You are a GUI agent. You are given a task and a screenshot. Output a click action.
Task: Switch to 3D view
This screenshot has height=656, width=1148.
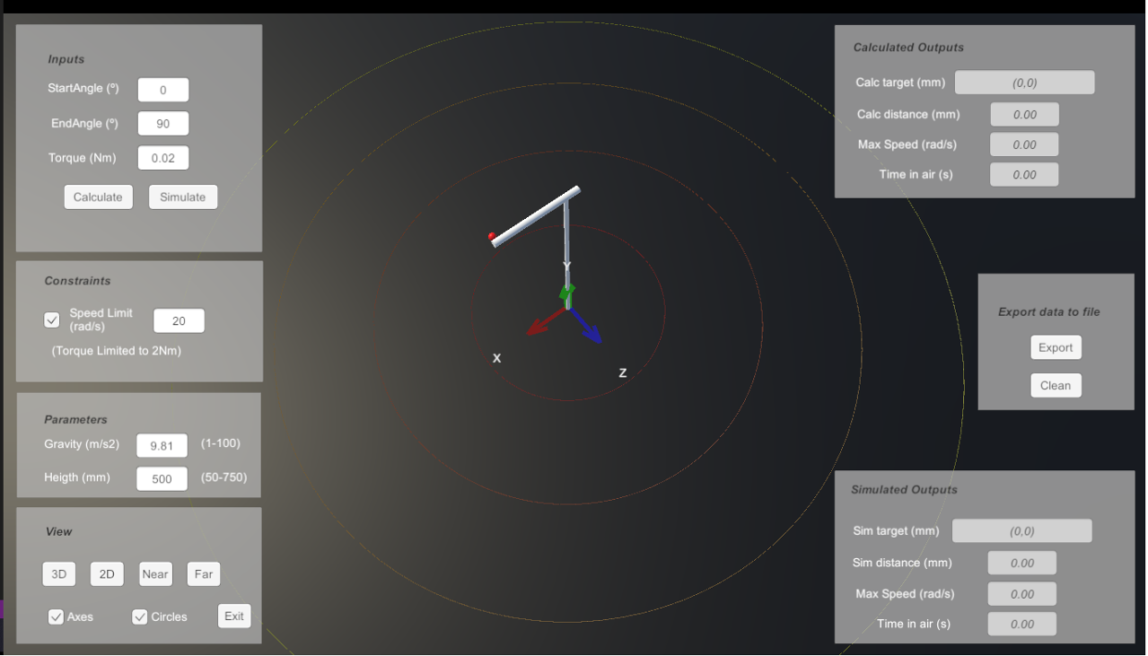(x=58, y=573)
